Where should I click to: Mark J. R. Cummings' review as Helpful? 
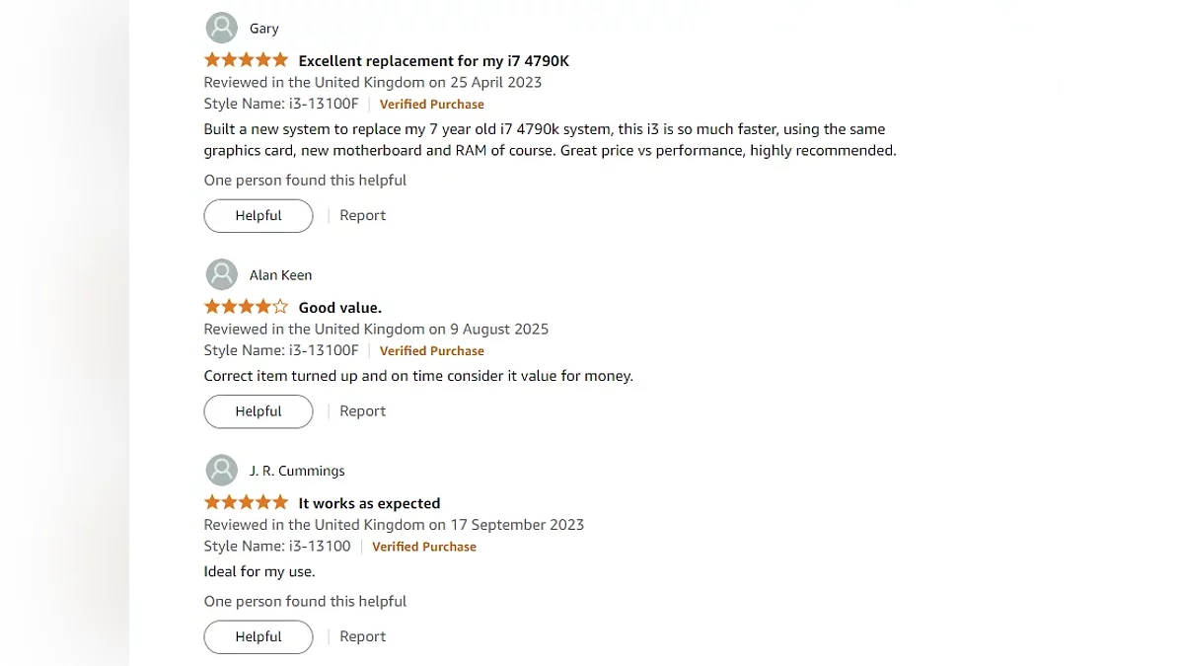click(259, 636)
